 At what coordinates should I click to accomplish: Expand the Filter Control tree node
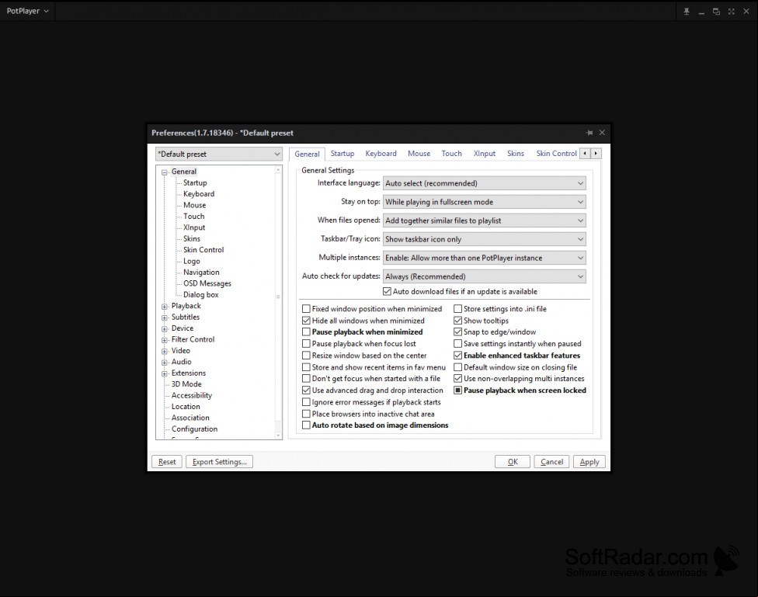click(165, 340)
